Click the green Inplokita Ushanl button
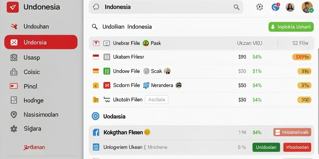This screenshot has height=159, width=319. point(291,27)
